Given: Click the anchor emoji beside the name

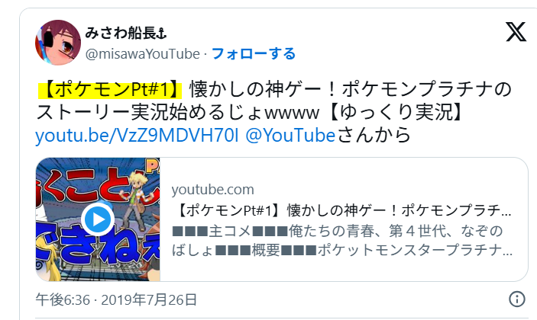Looking at the screenshot, I should [161, 34].
